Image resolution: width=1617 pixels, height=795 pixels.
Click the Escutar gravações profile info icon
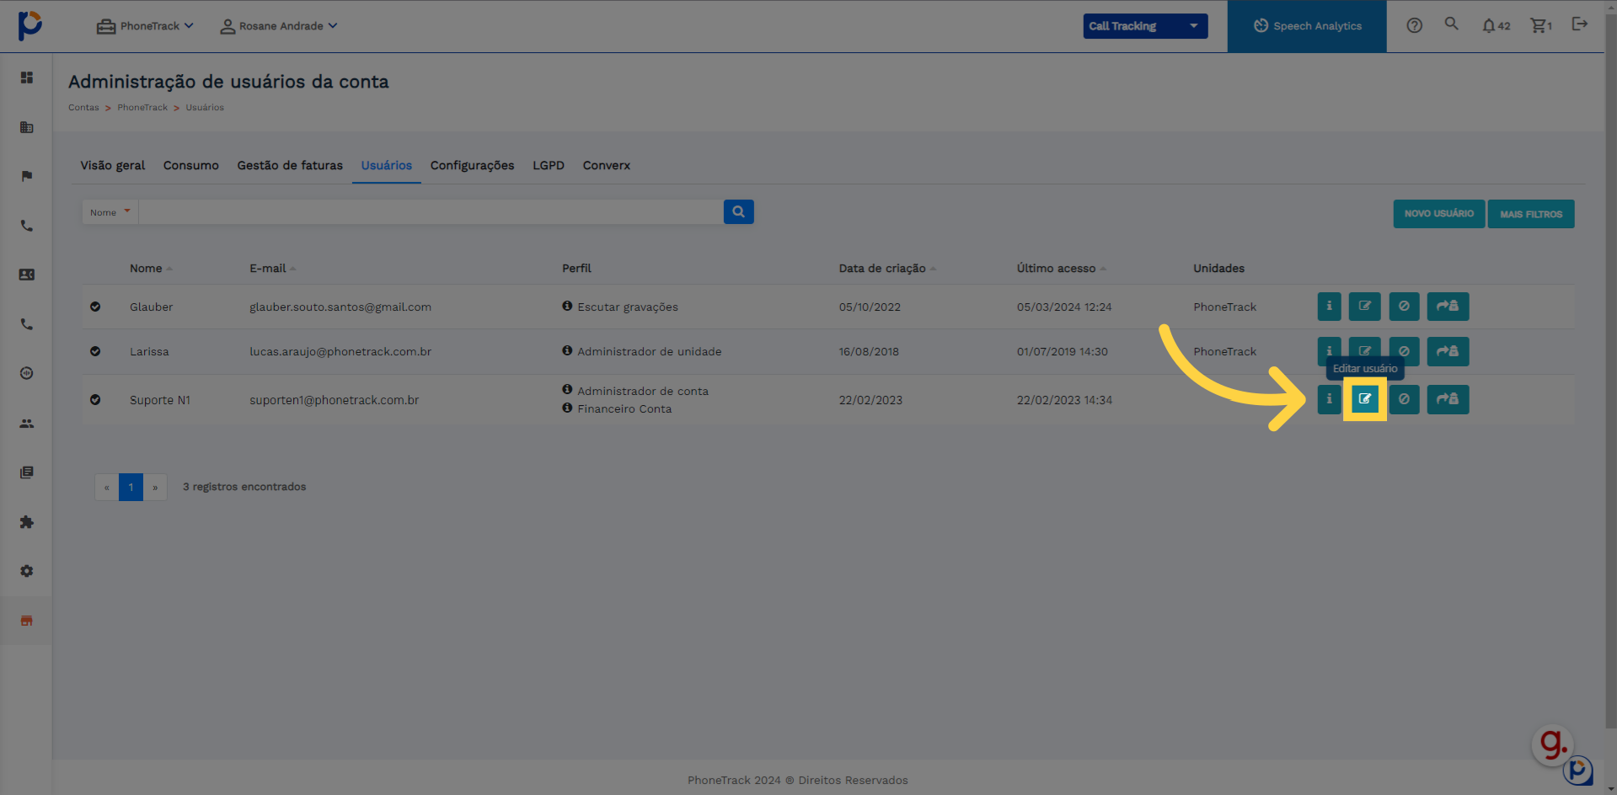click(x=567, y=306)
